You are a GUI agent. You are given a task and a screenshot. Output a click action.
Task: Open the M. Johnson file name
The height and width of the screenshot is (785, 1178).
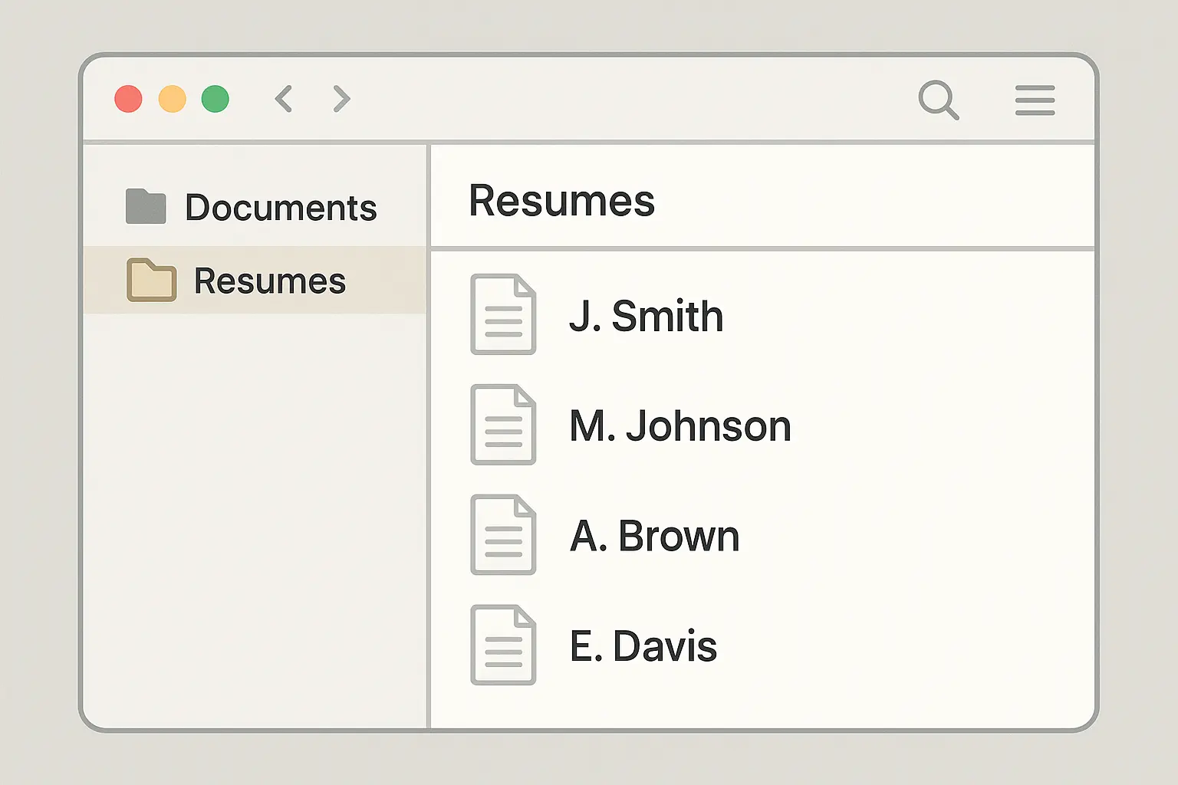[679, 426]
